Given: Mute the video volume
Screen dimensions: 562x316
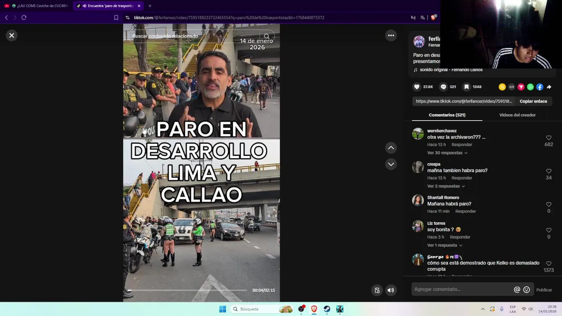Looking at the screenshot, I should click(x=391, y=290).
